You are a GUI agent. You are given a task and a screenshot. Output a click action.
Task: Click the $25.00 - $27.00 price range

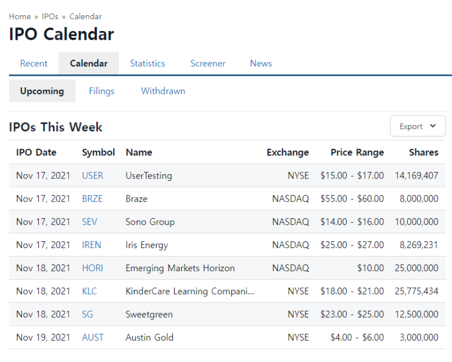click(x=352, y=245)
